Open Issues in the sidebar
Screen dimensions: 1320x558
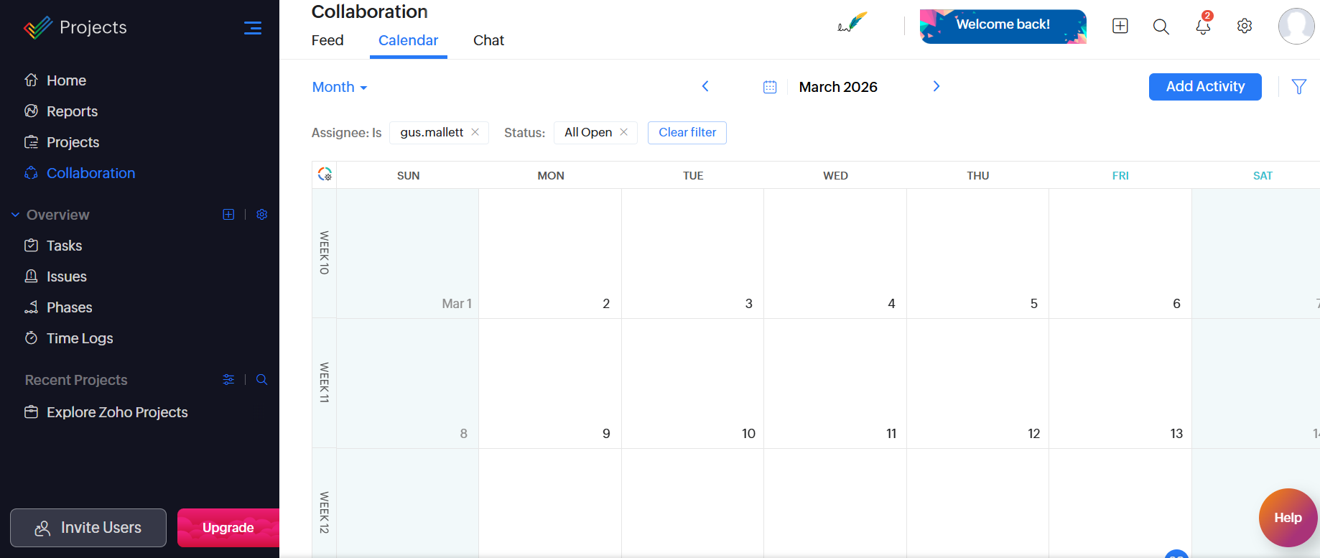point(66,276)
